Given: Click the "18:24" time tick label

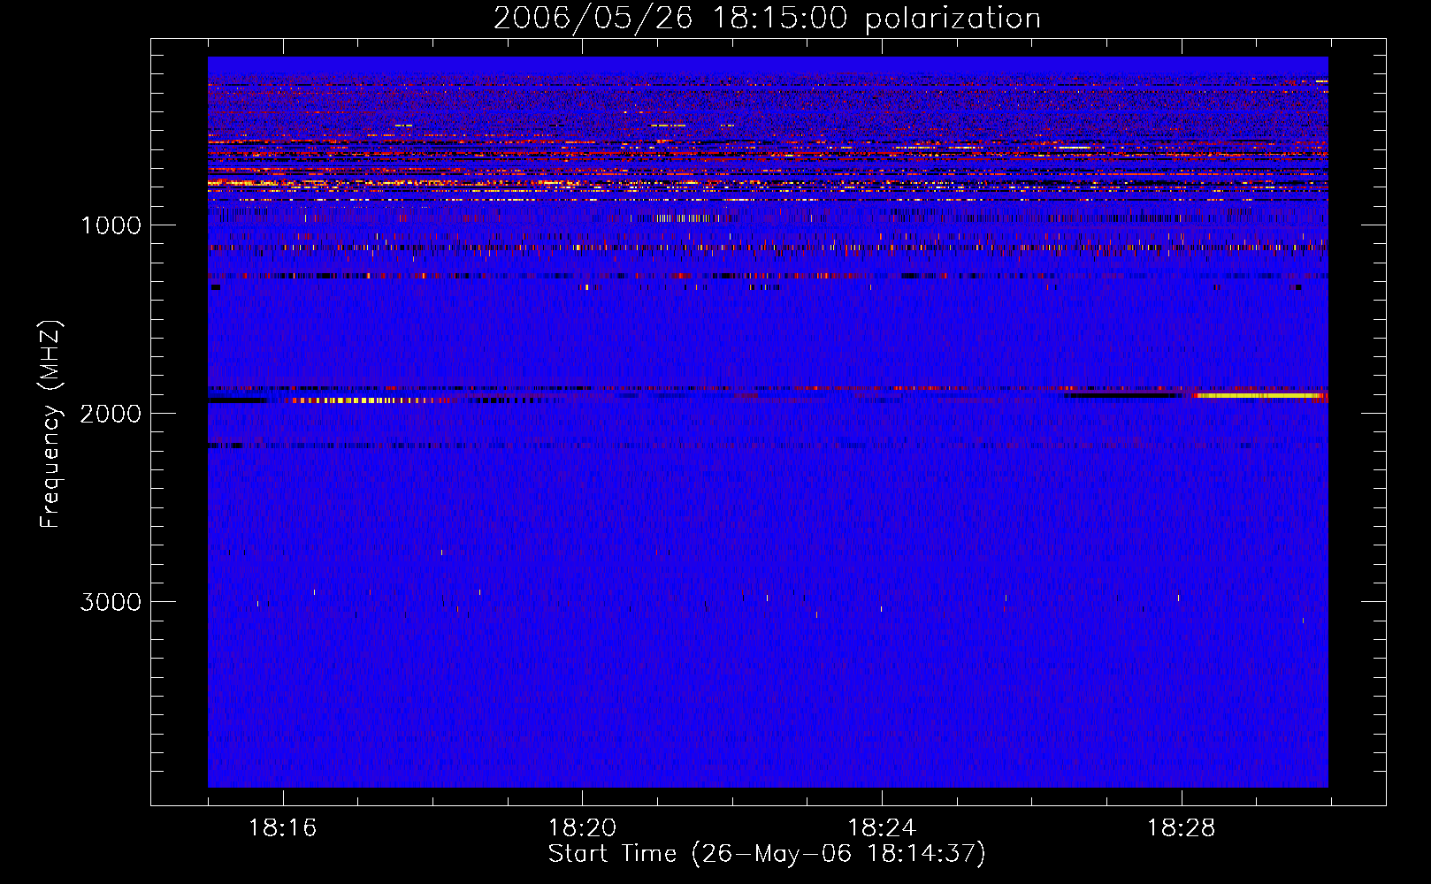Looking at the screenshot, I should [882, 827].
